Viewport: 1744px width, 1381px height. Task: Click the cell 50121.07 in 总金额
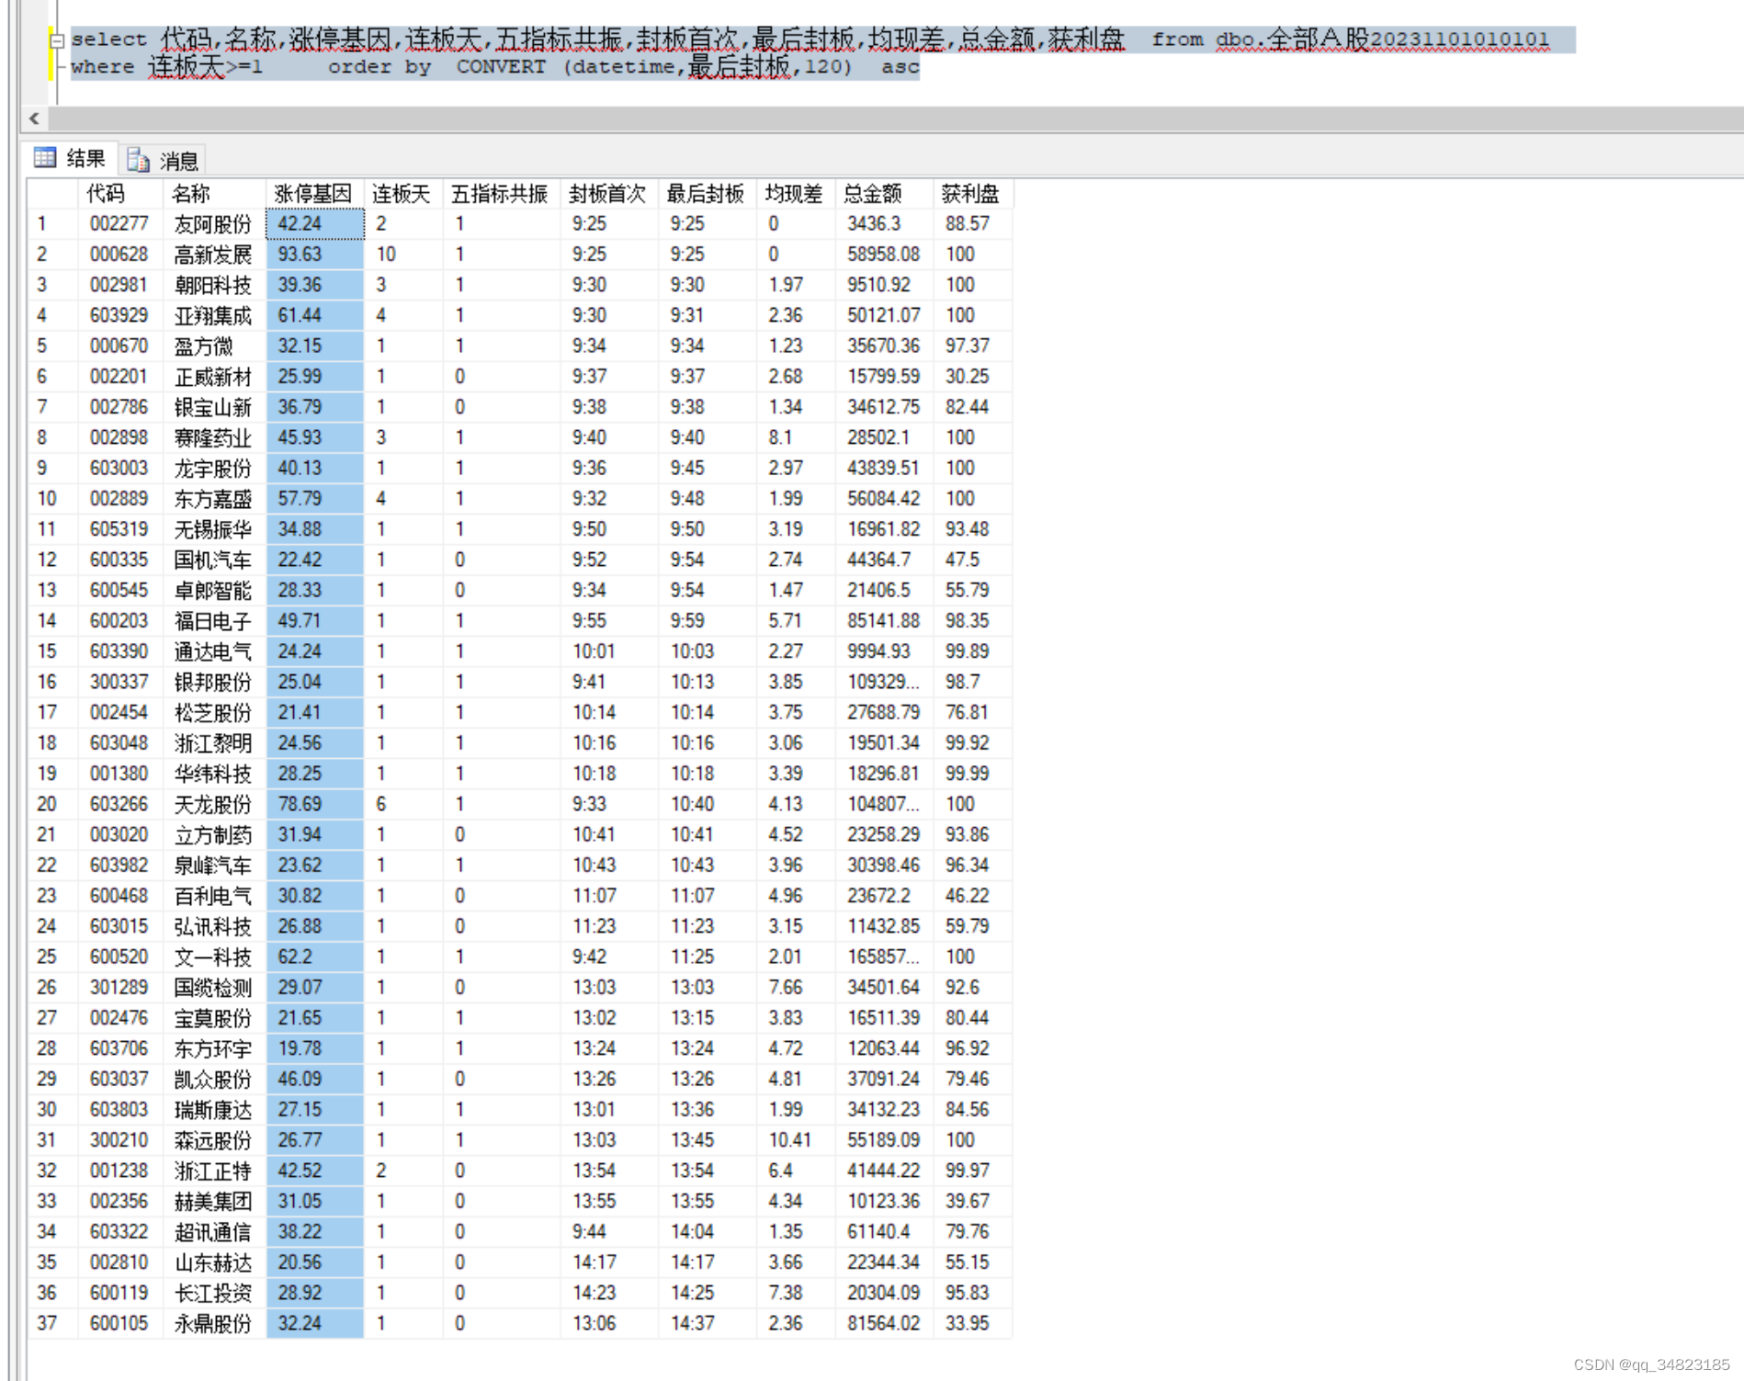click(884, 315)
